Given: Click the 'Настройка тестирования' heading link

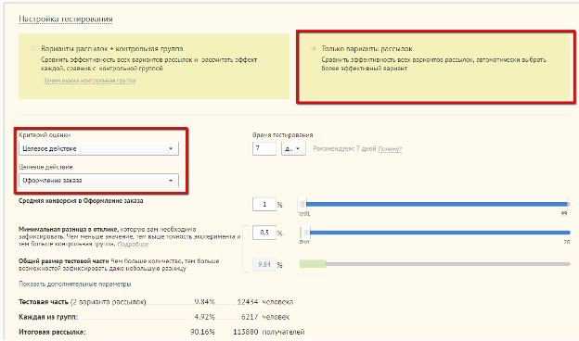Looking at the screenshot, I should 65,19.
